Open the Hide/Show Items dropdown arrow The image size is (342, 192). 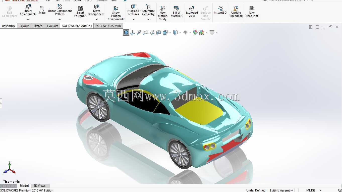190,32
